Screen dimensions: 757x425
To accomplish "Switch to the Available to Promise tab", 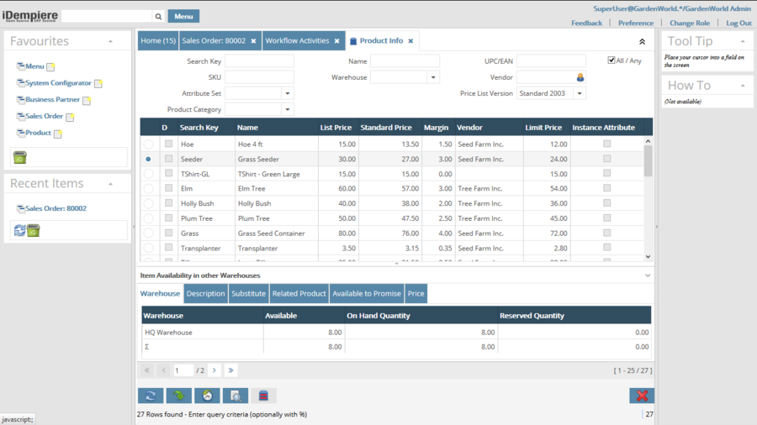I will pos(366,293).
